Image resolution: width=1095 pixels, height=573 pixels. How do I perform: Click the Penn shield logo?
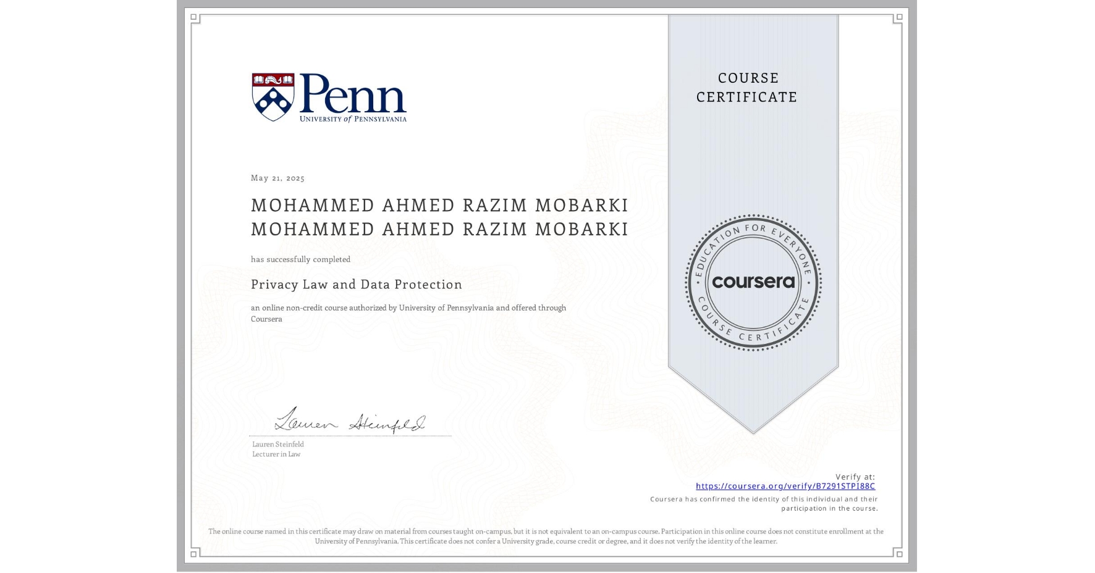tap(273, 97)
